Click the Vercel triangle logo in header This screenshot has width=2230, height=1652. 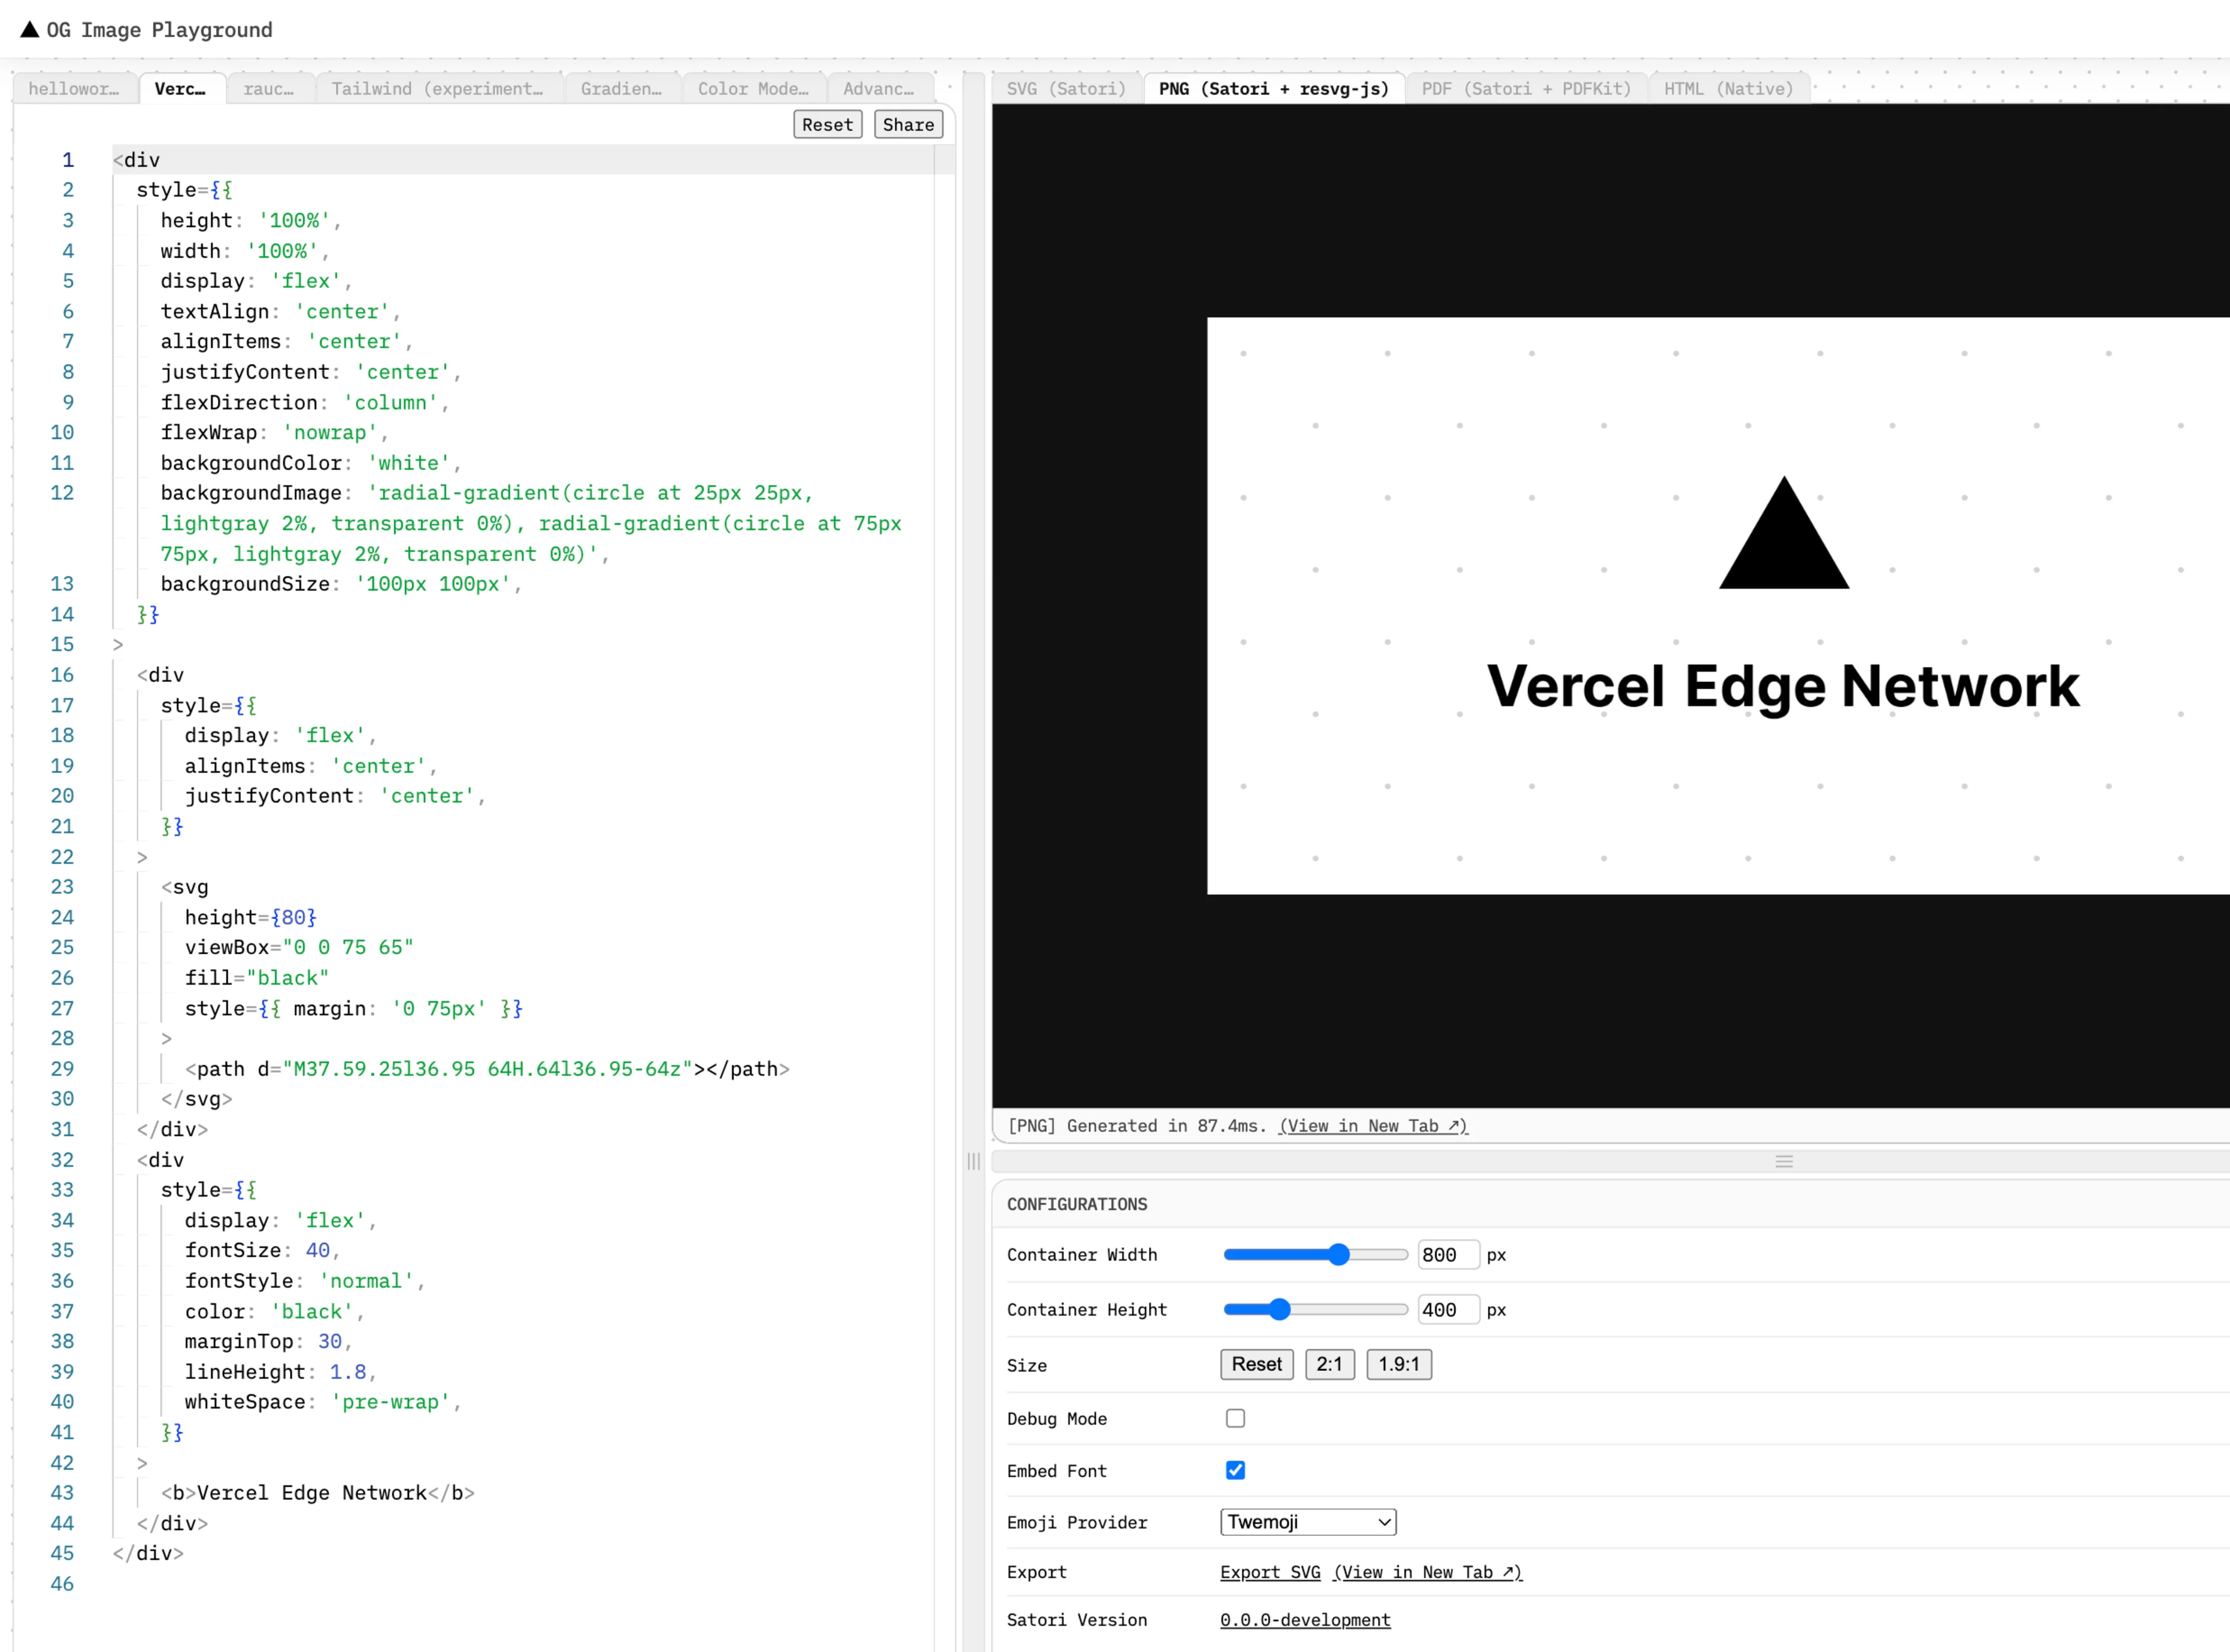[30, 30]
